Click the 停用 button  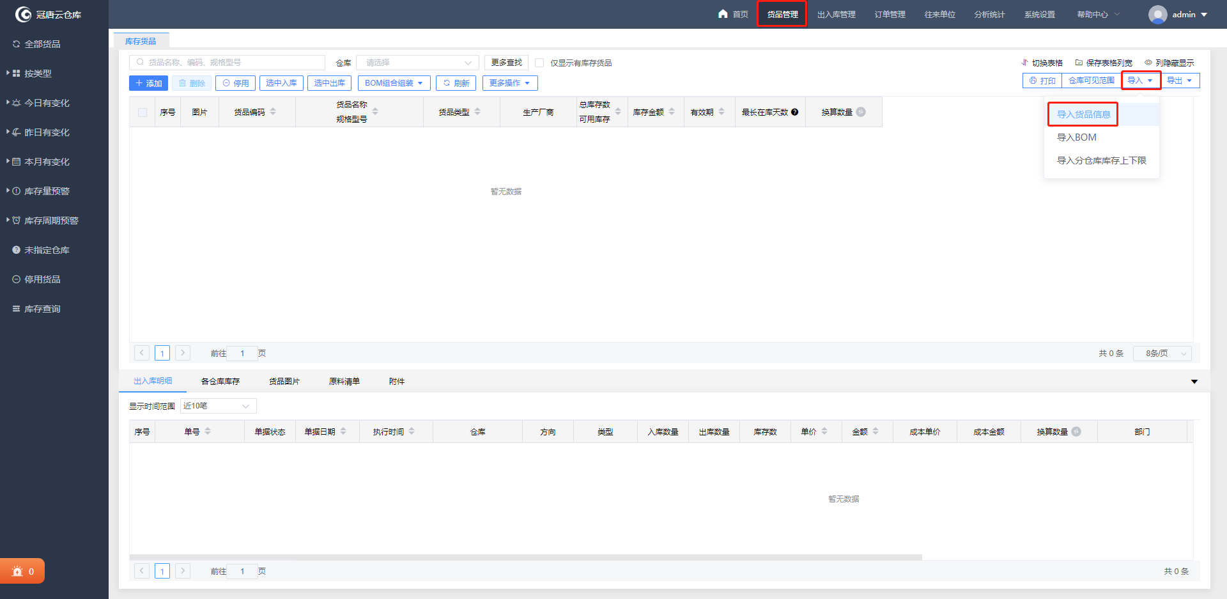pyautogui.click(x=236, y=83)
